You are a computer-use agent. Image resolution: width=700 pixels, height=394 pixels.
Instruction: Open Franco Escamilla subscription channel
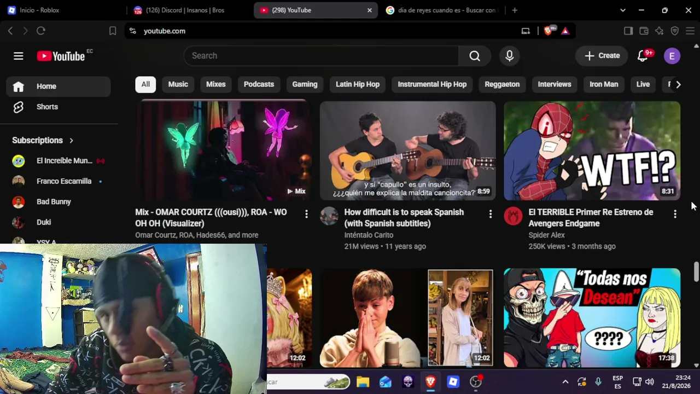(x=59, y=181)
